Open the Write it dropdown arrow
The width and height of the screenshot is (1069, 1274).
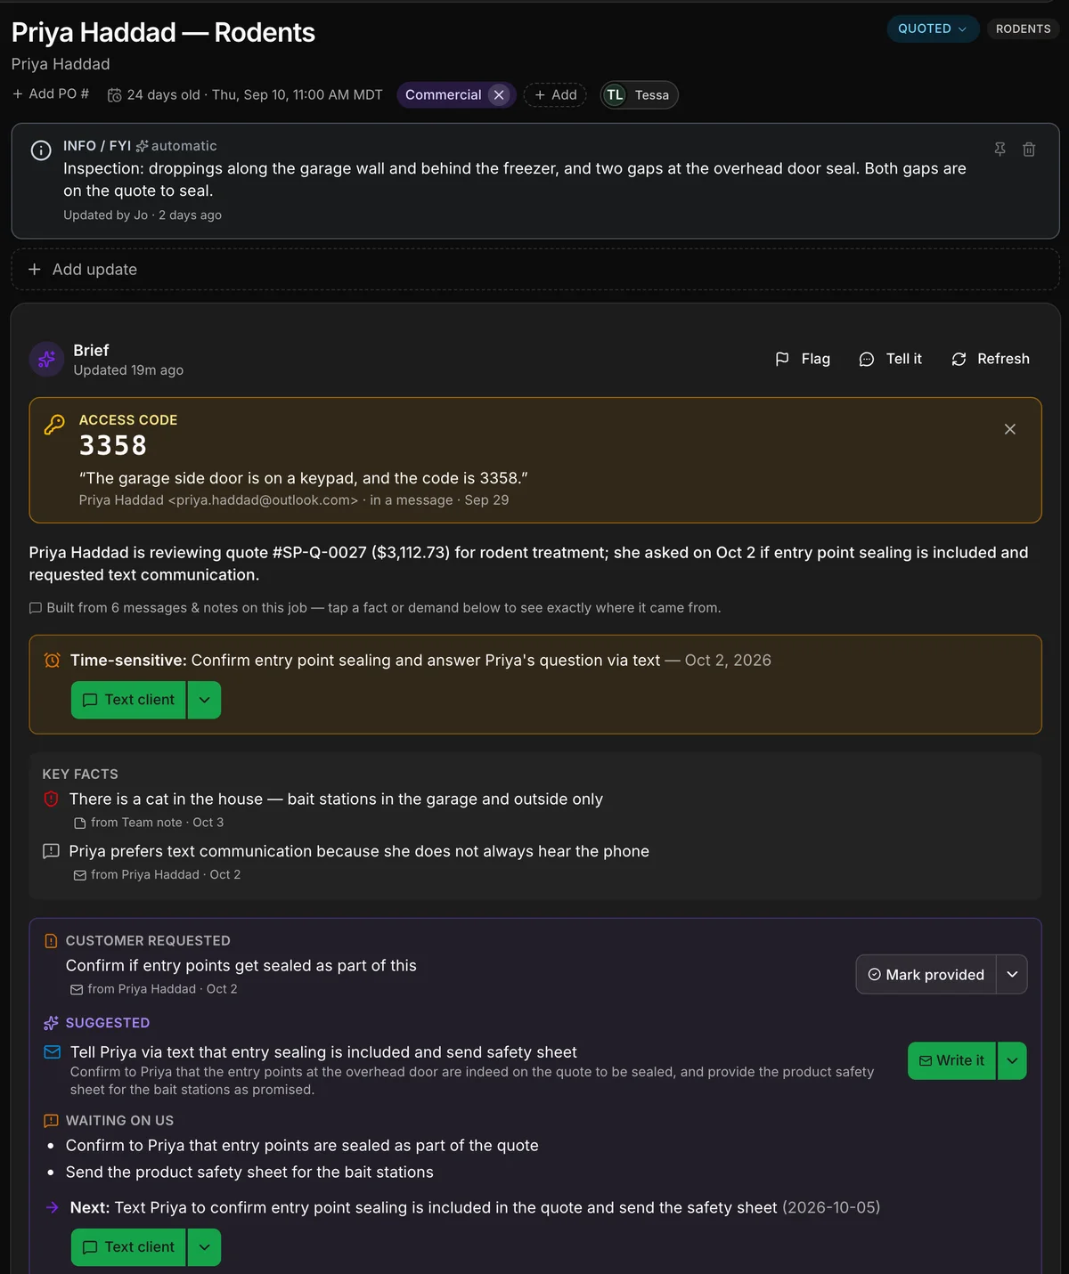coord(1012,1061)
